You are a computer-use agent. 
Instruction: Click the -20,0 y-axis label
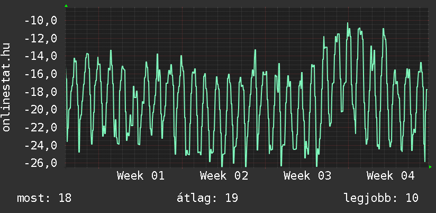coord(41,110)
